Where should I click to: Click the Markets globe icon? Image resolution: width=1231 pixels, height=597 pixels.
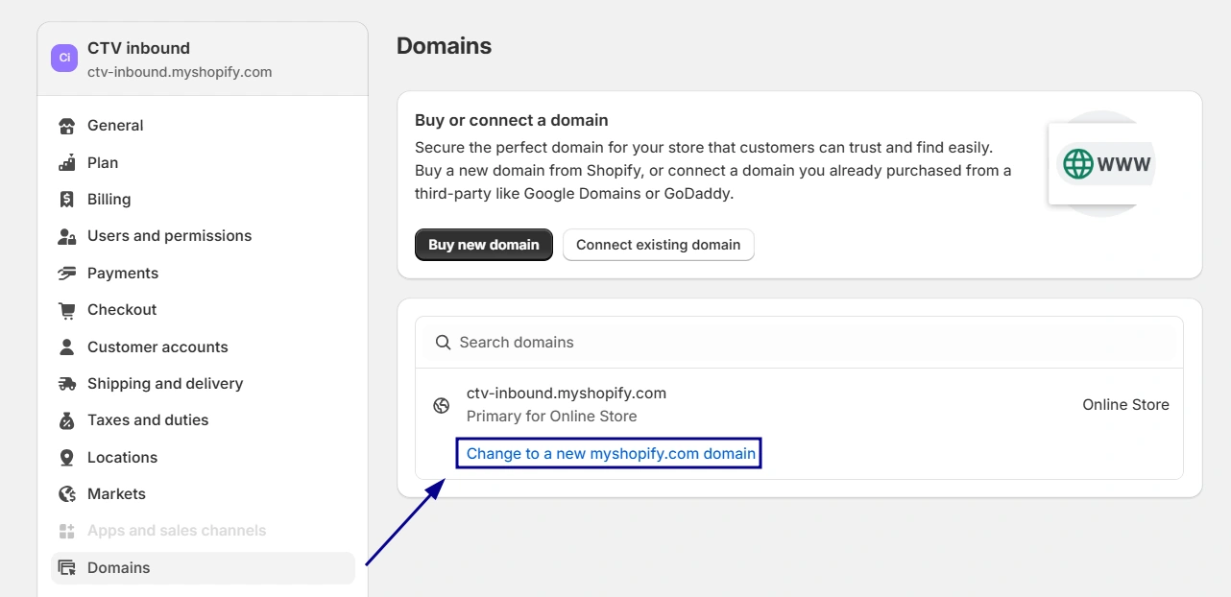click(x=66, y=494)
